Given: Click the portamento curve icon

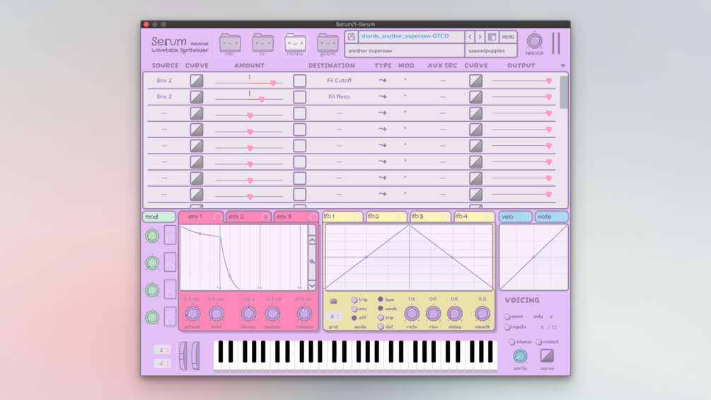Looking at the screenshot, I should tap(547, 356).
